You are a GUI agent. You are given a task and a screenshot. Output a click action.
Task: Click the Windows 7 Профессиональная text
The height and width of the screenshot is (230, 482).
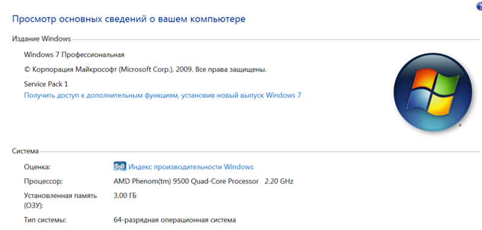point(74,55)
